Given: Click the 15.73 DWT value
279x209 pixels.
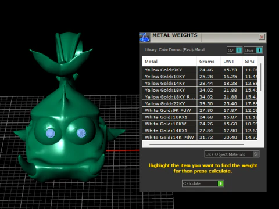Looking at the screenshot, I should (x=230, y=70).
